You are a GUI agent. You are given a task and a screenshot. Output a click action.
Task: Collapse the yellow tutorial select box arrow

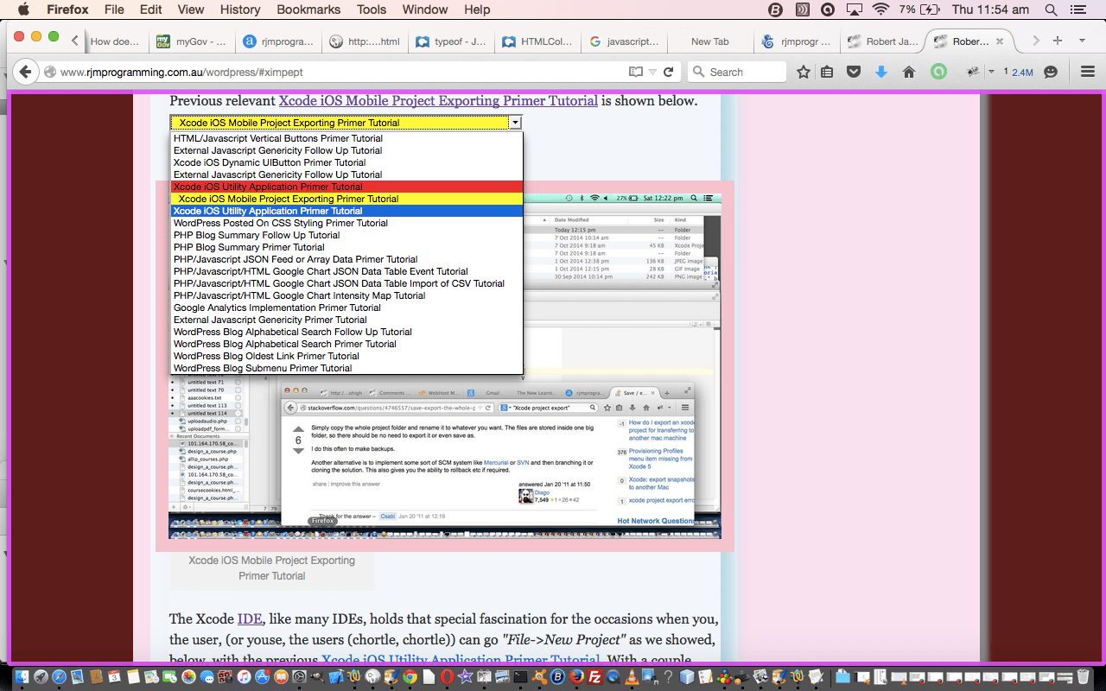tap(515, 123)
